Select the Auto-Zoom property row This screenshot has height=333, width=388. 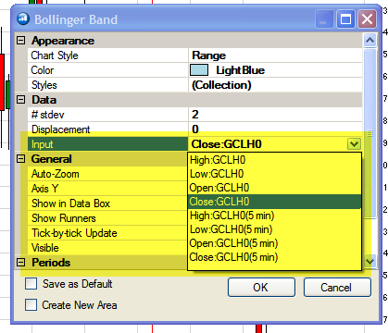point(107,174)
